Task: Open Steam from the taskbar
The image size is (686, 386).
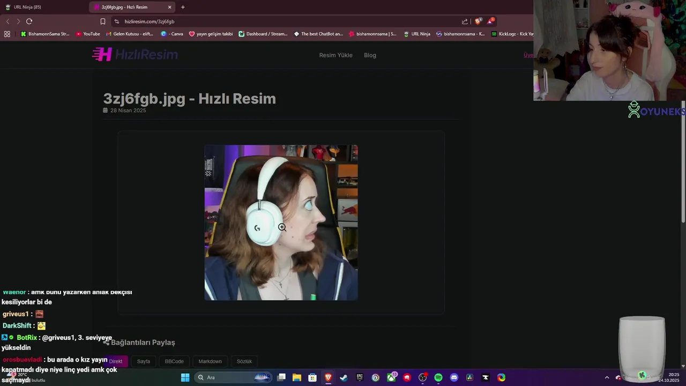Action: (x=344, y=377)
